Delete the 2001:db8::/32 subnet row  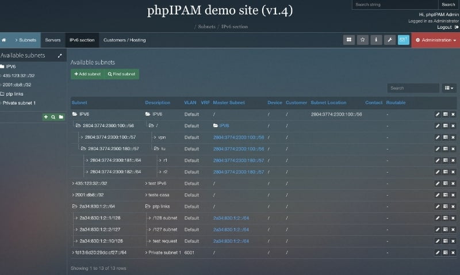(453, 195)
